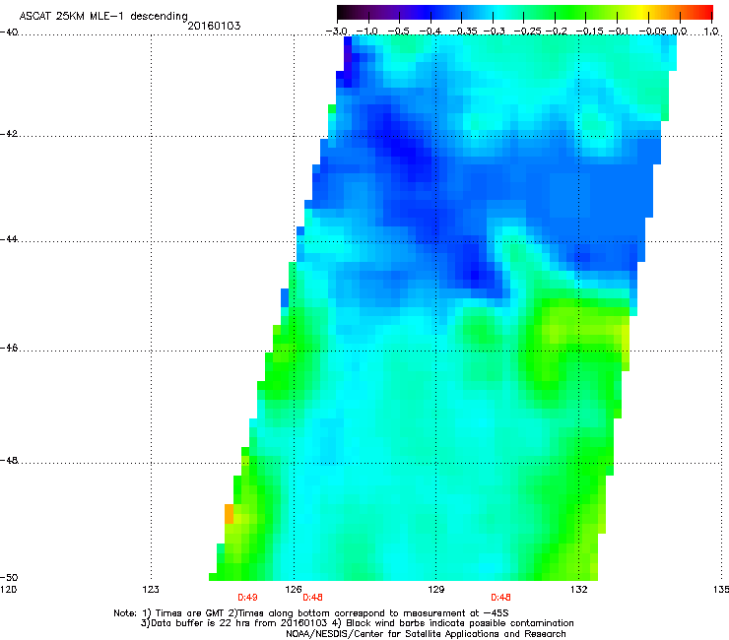Click the 123 longitude axis label
729x640 pixels.
[151, 590]
